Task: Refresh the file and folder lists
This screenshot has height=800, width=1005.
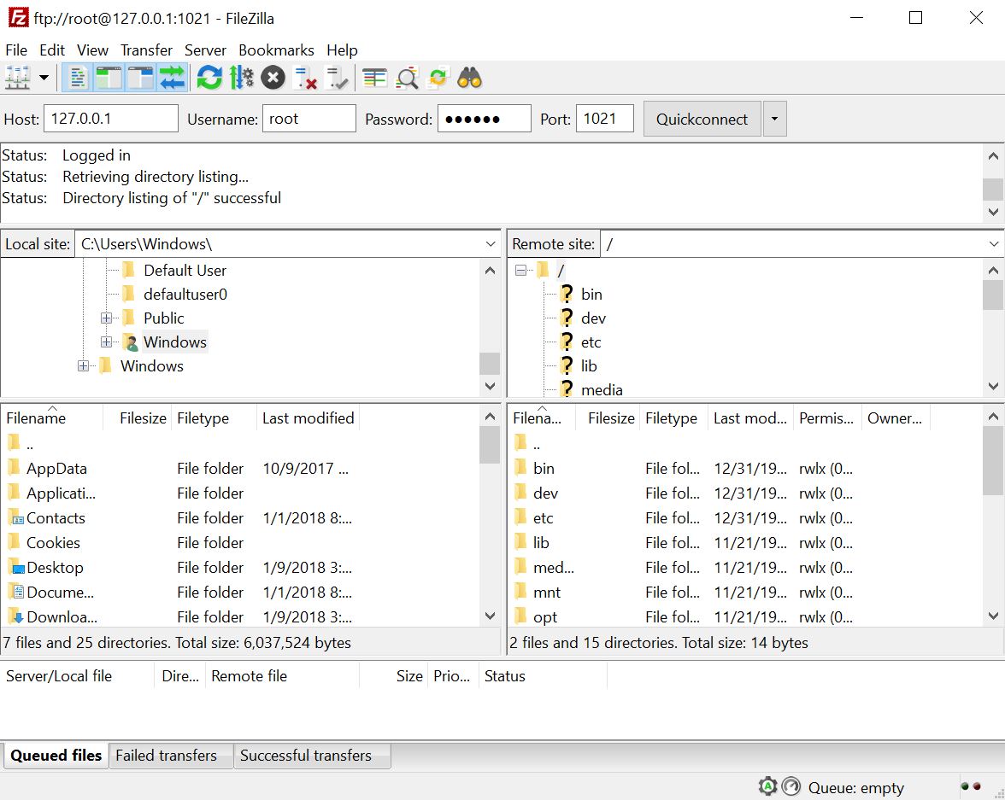Action: pyautogui.click(x=209, y=79)
